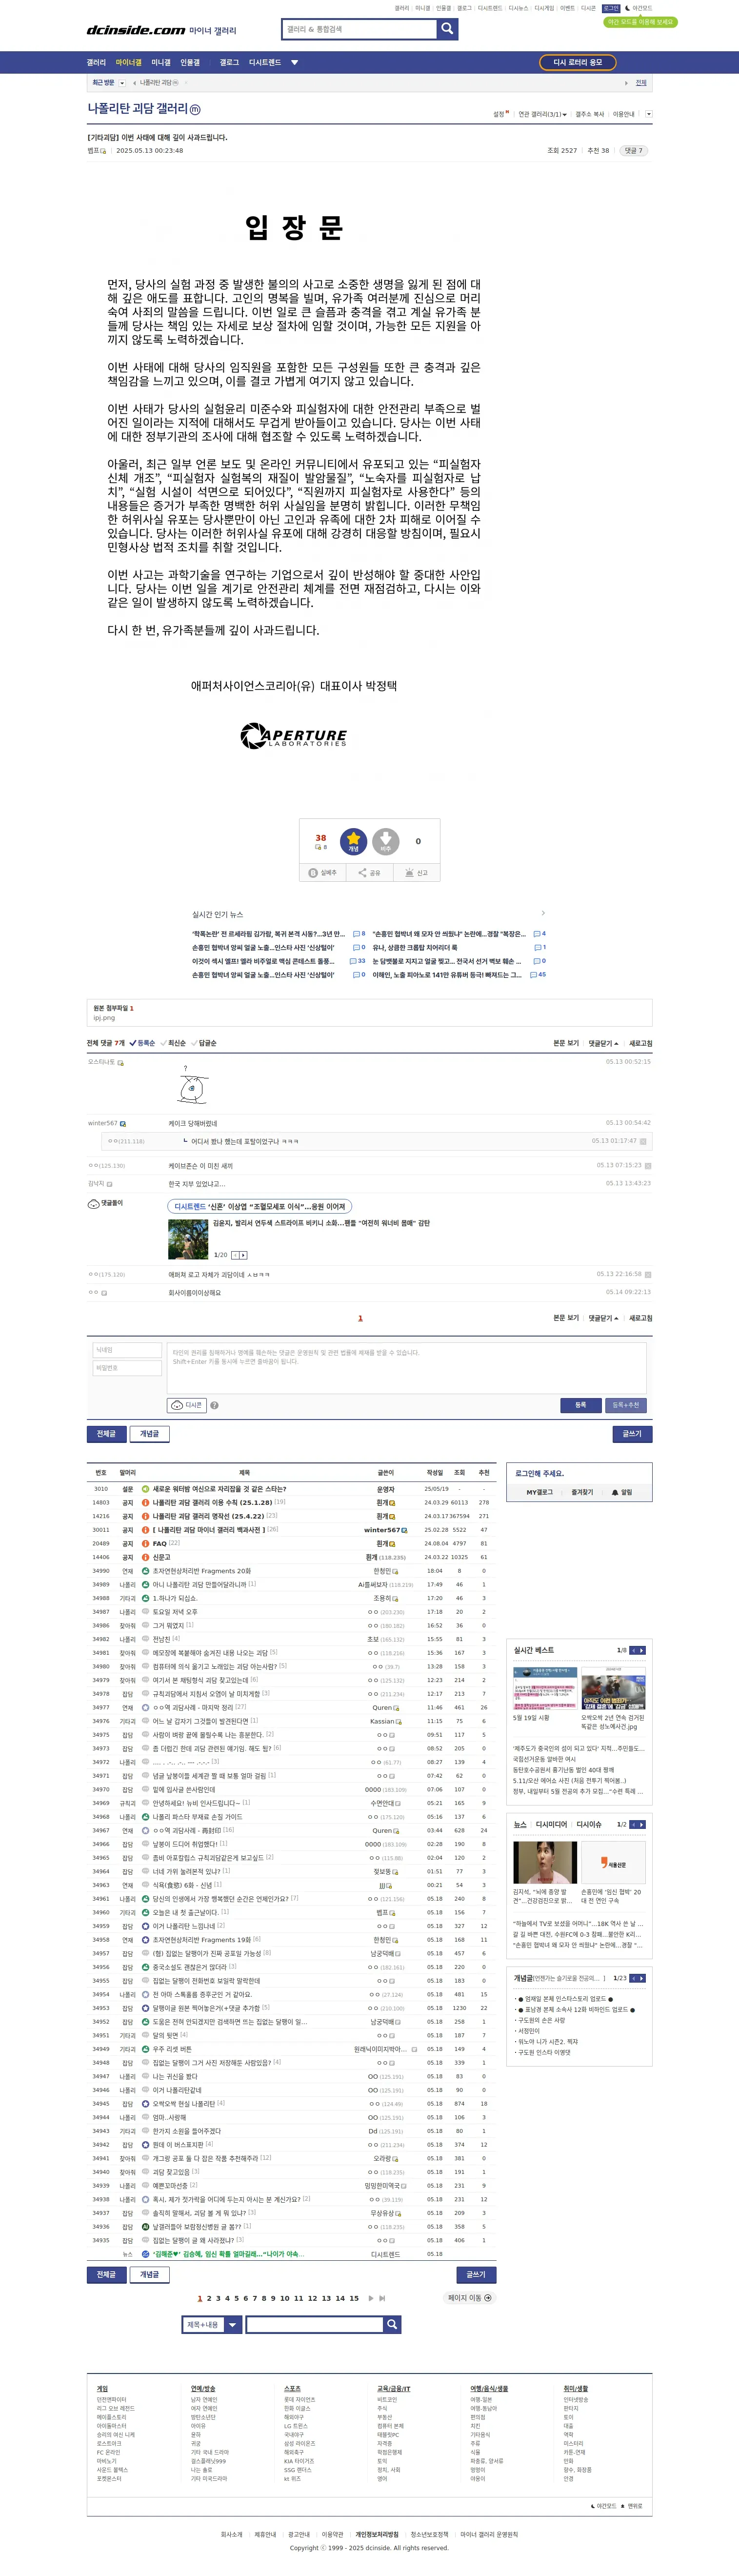Click the 등록+추천 button
Image resolution: width=739 pixels, height=2576 pixels.
click(x=625, y=1405)
